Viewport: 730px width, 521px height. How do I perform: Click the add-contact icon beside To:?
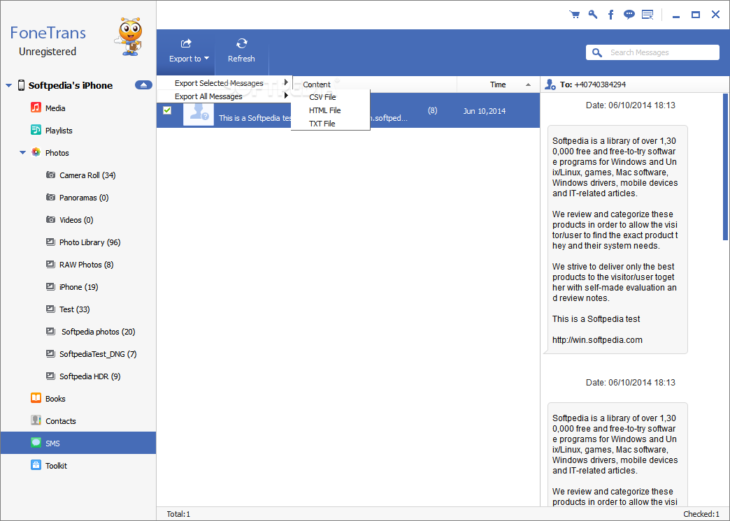[x=550, y=85]
